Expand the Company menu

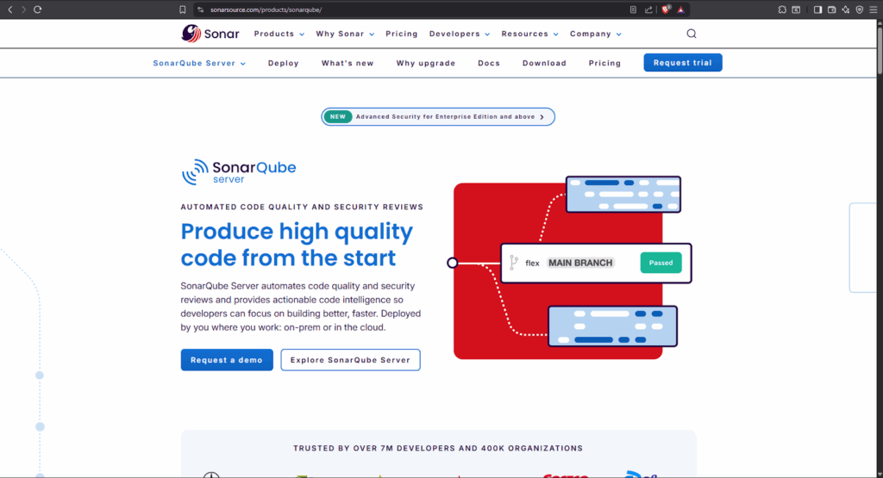click(x=595, y=34)
